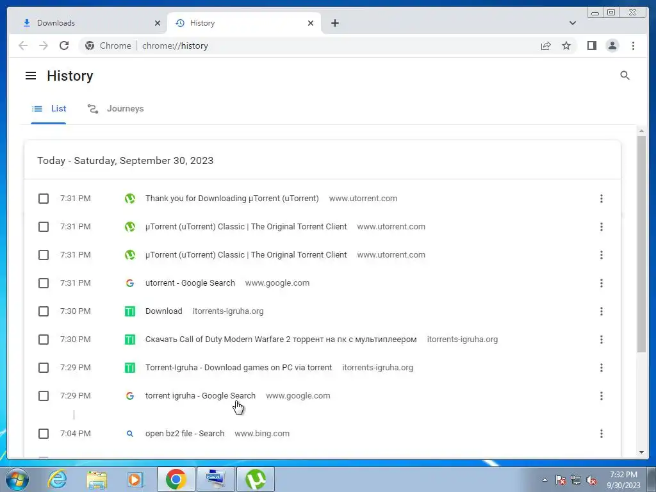This screenshot has height=492, width=656.
Task: Show hidden tray icons arrow
Action: [545, 480]
